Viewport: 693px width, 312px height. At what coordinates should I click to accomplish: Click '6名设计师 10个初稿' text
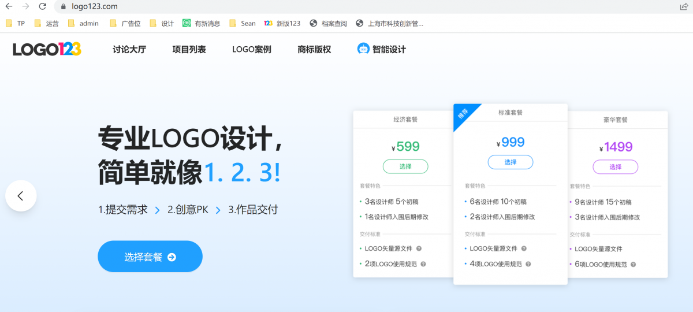(x=498, y=202)
